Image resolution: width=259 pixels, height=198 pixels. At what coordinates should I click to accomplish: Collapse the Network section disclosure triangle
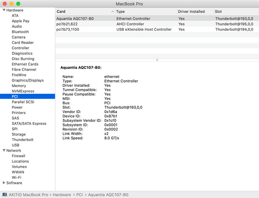(4, 151)
